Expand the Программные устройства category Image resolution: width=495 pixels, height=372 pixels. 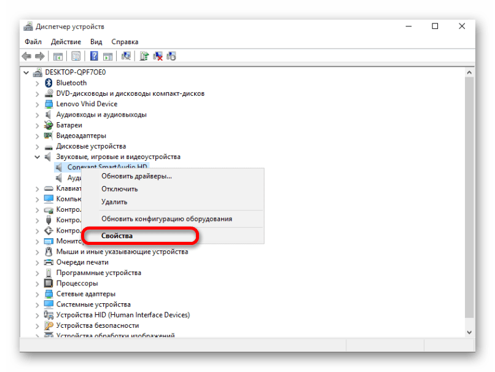pyautogui.click(x=37, y=273)
